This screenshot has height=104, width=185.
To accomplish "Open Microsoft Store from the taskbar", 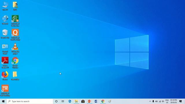I will [x=83, y=101].
